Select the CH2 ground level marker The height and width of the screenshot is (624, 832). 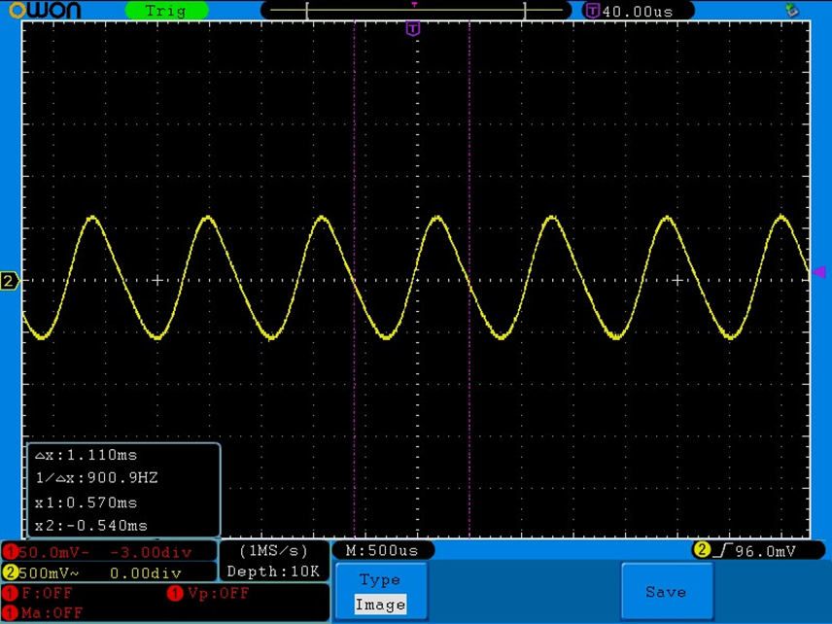[10, 280]
